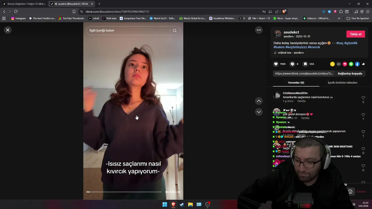Viewport: 372px width, 209px height.
Task: Close the active TikTok browser tab
Action: click(x=92, y=4)
